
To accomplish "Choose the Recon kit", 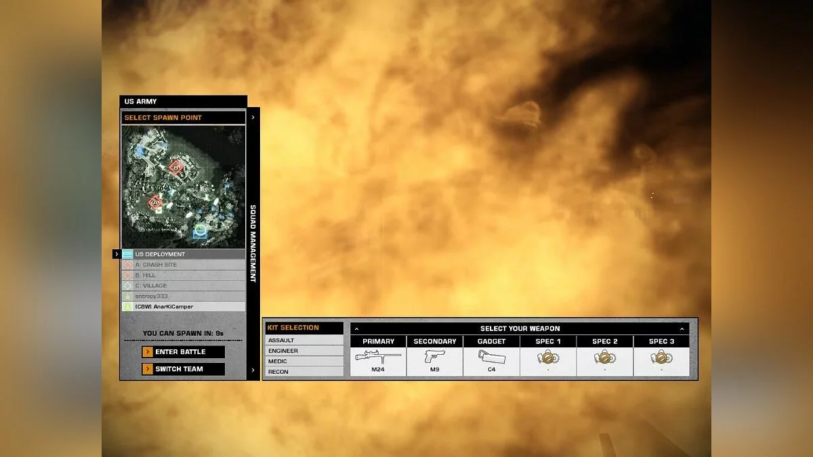I will point(304,372).
